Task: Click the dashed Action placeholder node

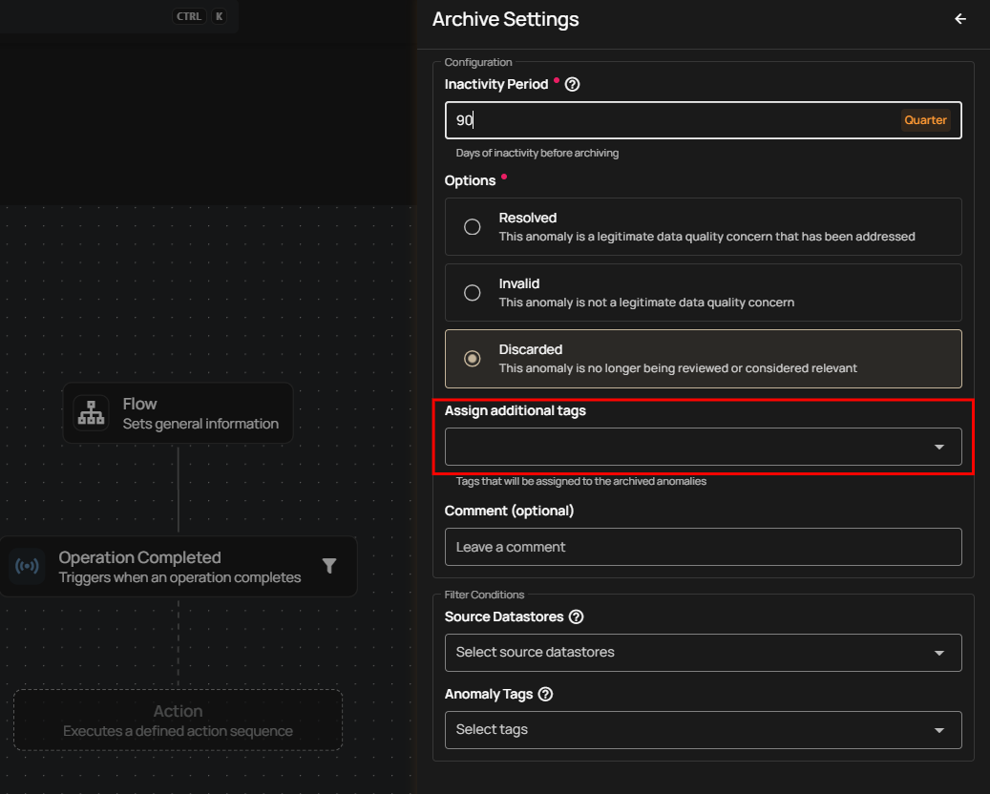Action: tap(178, 720)
